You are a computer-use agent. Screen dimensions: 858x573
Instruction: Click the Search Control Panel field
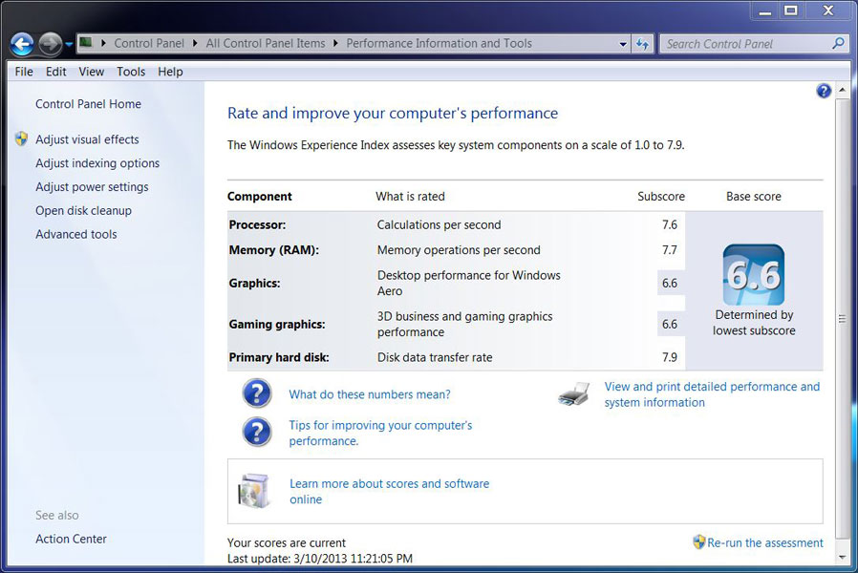coord(745,44)
